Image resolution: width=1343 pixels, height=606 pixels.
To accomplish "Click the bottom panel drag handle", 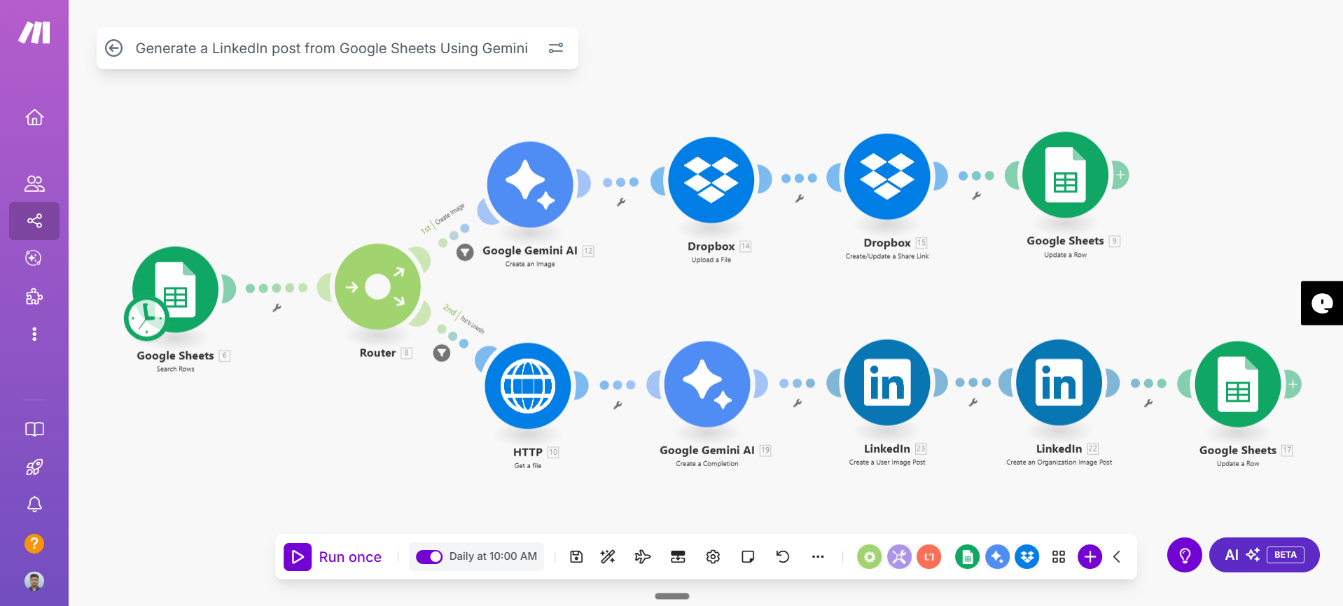I will [x=672, y=596].
